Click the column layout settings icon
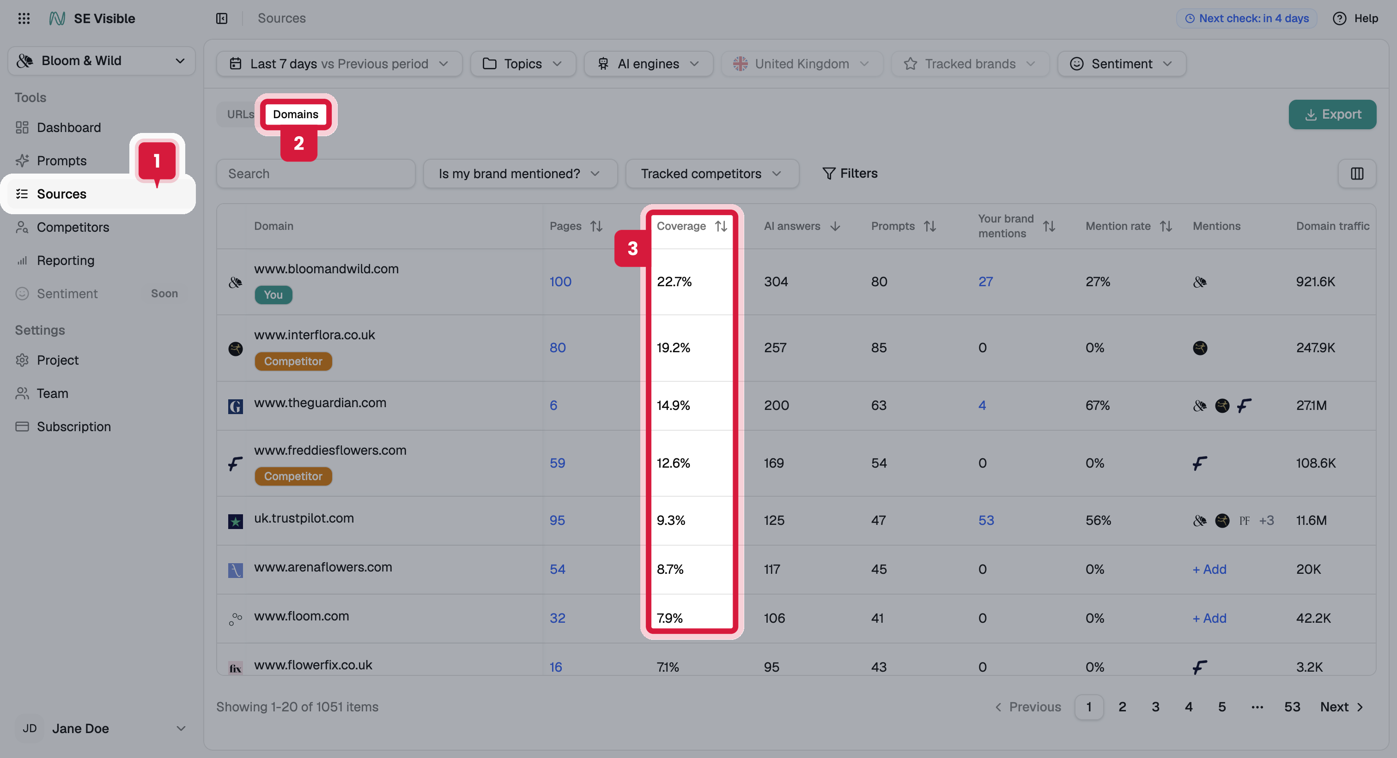This screenshot has height=758, width=1397. pyautogui.click(x=1357, y=174)
